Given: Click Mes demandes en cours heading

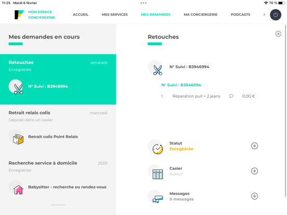Looking at the screenshot, I should pyautogui.click(x=44, y=37).
